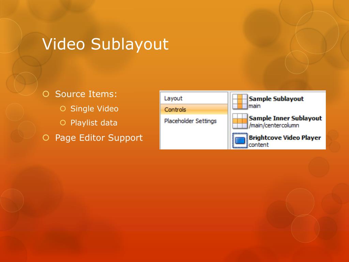Image resolution: width=349 pixels, height=262 pixels.
Task: Click the Sample Sublayout grid icon
Action: tap(240, 102)
